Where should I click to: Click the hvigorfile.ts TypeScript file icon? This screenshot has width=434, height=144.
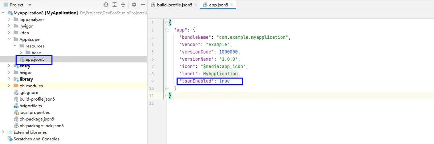16,106
